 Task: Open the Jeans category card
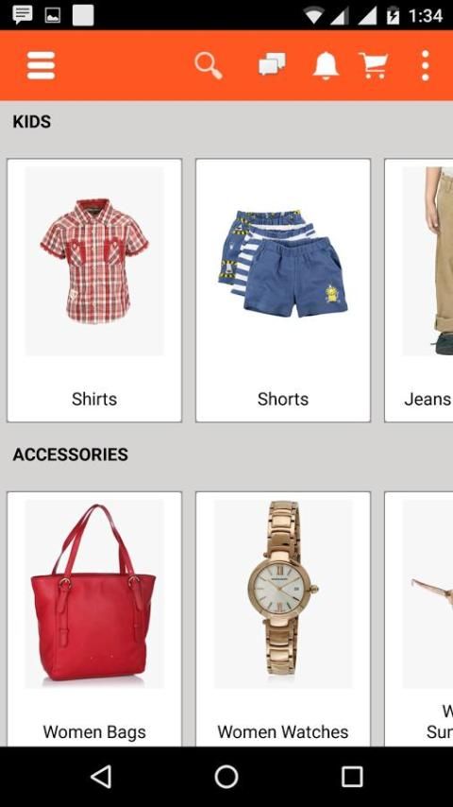coord(418,290)
